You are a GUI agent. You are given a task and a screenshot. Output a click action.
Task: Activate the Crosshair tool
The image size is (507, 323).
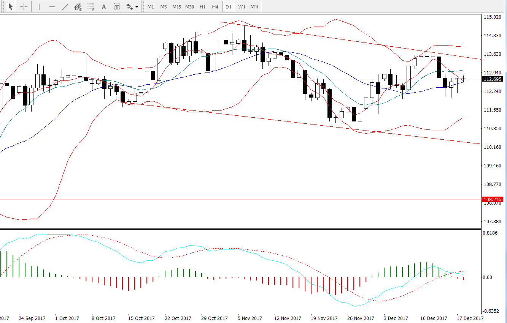[24, 6]
